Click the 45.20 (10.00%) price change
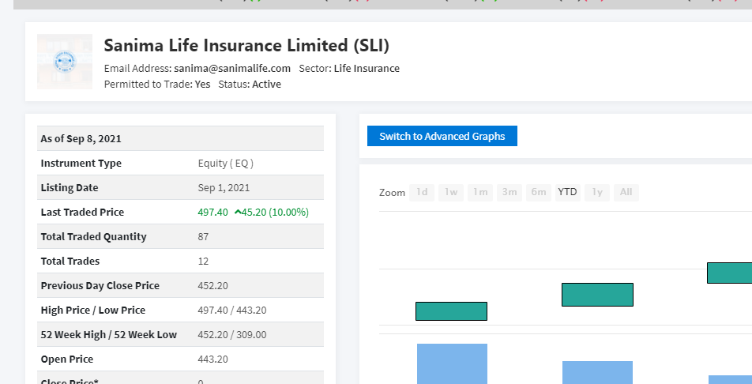 (x=275, y=213)
